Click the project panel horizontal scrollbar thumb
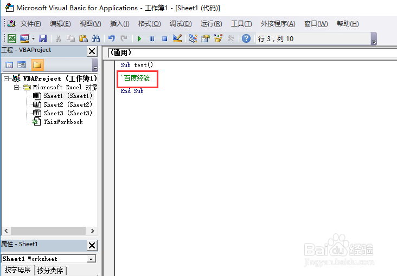This screenshot has width=397, height=276. pos(48,231)
